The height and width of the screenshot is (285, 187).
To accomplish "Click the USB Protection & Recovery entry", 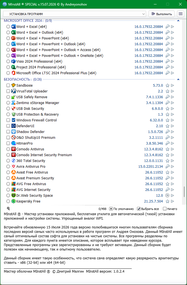I will (37, 114).
